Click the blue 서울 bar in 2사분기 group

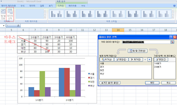pos(62,82)
